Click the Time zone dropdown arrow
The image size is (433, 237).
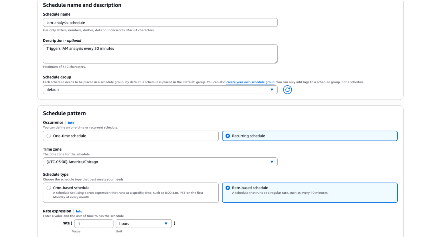(x=272, y=162)
